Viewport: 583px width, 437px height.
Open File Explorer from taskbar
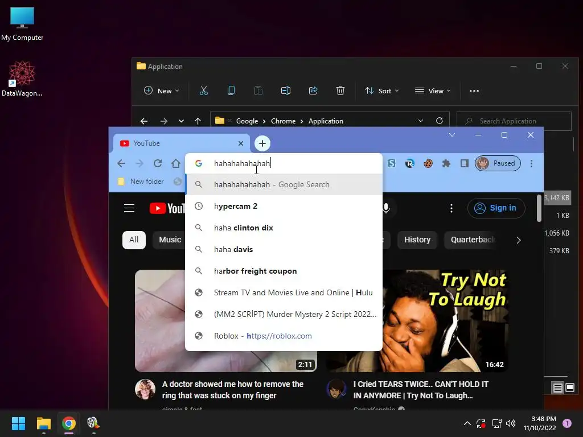click(43, 423)
